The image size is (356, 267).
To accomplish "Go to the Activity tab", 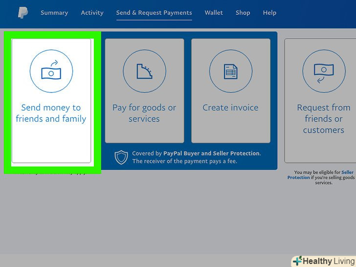I will 92,13.
